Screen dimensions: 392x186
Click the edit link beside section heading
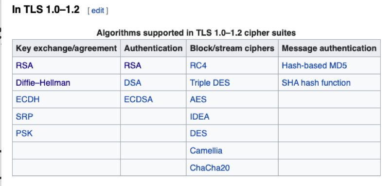98,11
